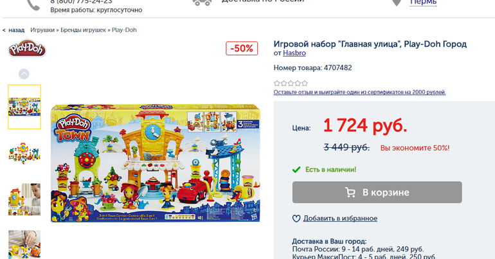Open Добавить в избранное link
495x259 pixels.
[340, 219]
